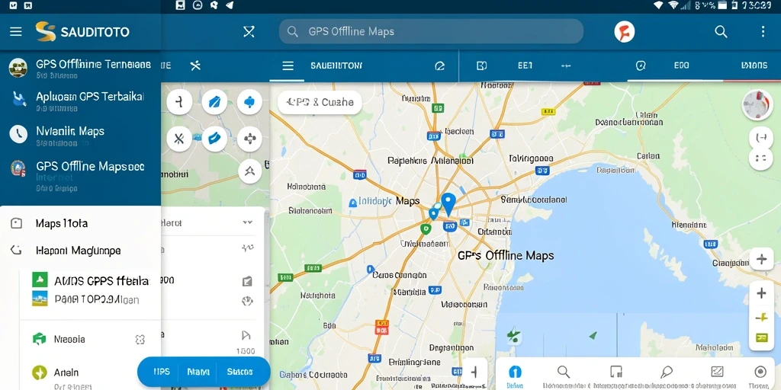The height and width of the screenshot is (390, 781).
Task: Click the round dotted button on right edge
Action: [760, 159]
